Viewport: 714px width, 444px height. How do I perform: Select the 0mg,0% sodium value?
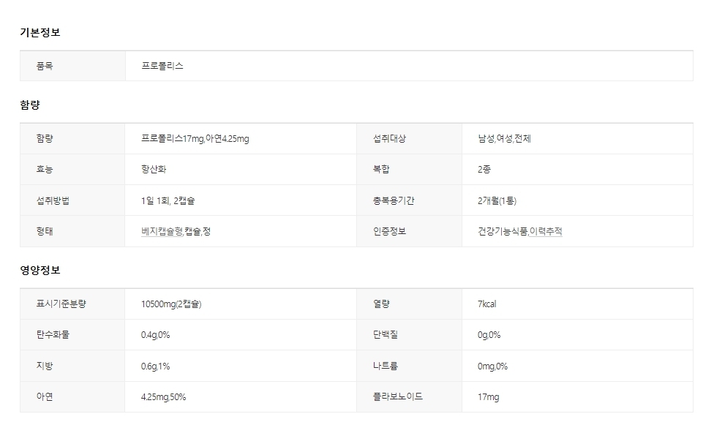(x=492, y=366)
